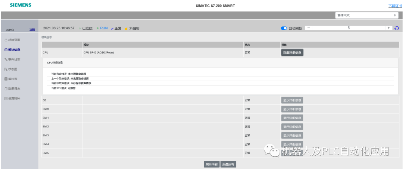Click the 下载证书 download certificate link
The image size is (403, 169).
[395, 6]
